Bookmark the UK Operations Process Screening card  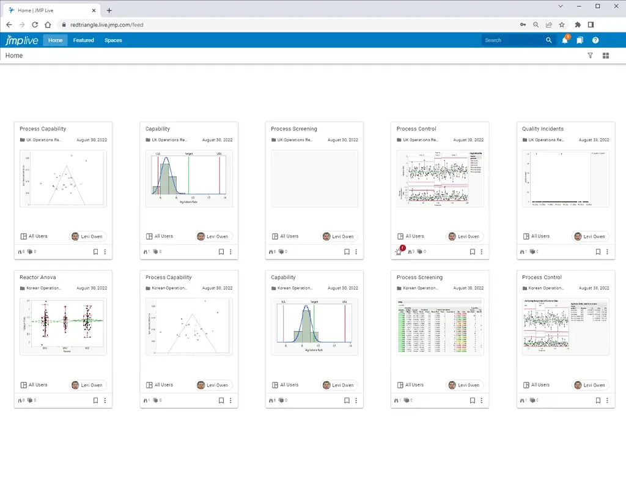pyautogui.click(x=347, y=251)
